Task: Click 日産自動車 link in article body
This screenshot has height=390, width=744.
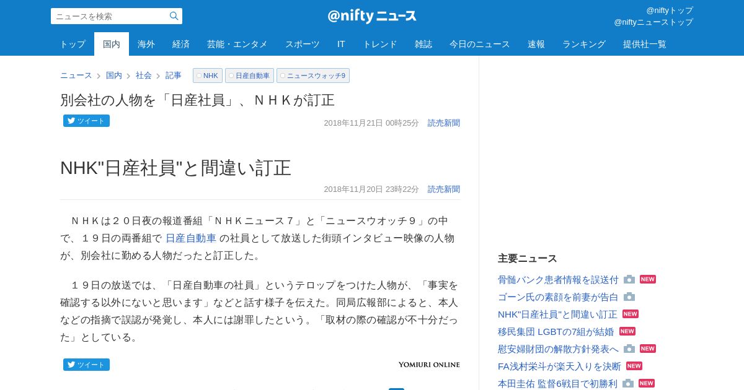Action: point(191,238)
